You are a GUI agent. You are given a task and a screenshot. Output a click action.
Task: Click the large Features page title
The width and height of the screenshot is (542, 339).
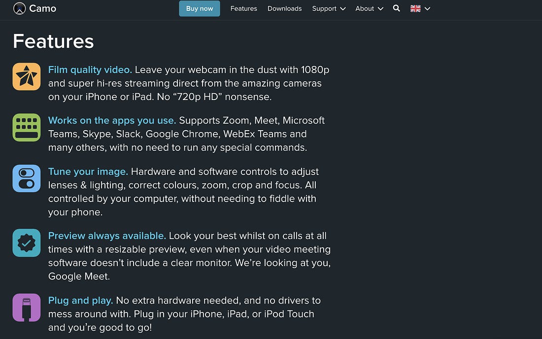[x=53, y=41]
